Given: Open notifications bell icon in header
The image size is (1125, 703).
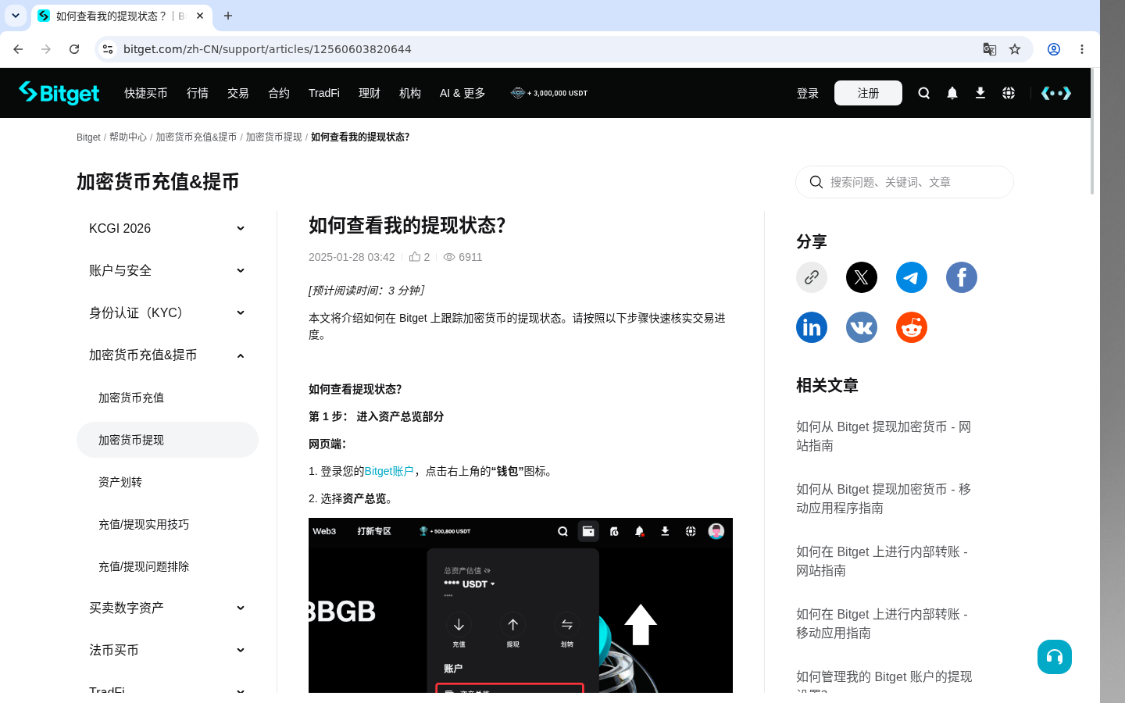Looking at the screenshot, I should (952, 93).
